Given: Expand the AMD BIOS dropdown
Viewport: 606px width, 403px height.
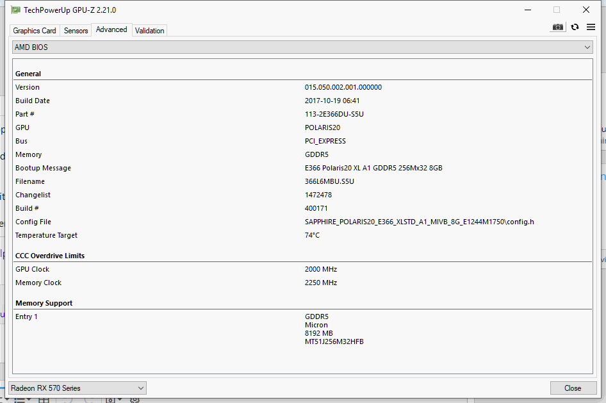Looking at the screenshot, I should (x=302, y=47).
